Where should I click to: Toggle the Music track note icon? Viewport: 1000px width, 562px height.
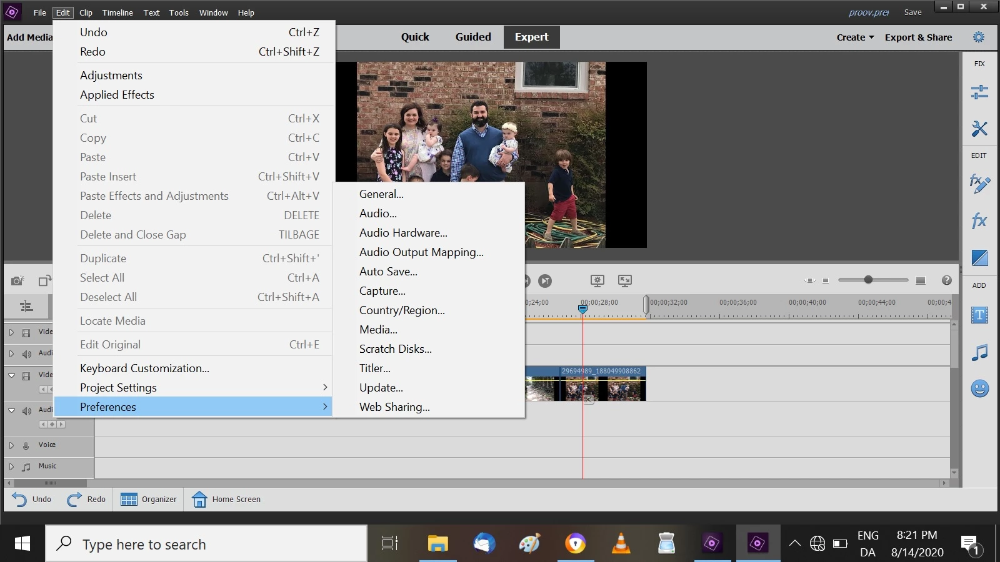click(x=26, y=466)
